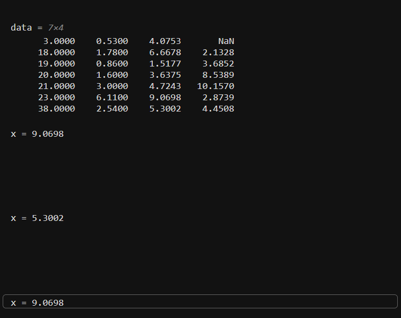Screen dimensions: 401x318
Task: Click the value 6.6678
Action: (x=165, y=52)
